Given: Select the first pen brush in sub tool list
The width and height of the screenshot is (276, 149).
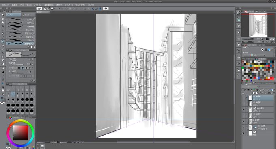Looking at the screenshot, I should (x=20, y=19).
